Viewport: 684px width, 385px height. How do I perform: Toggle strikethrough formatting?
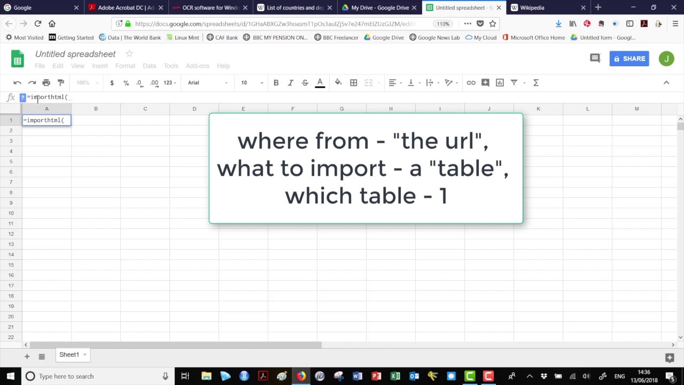click(x=305, y=82)
